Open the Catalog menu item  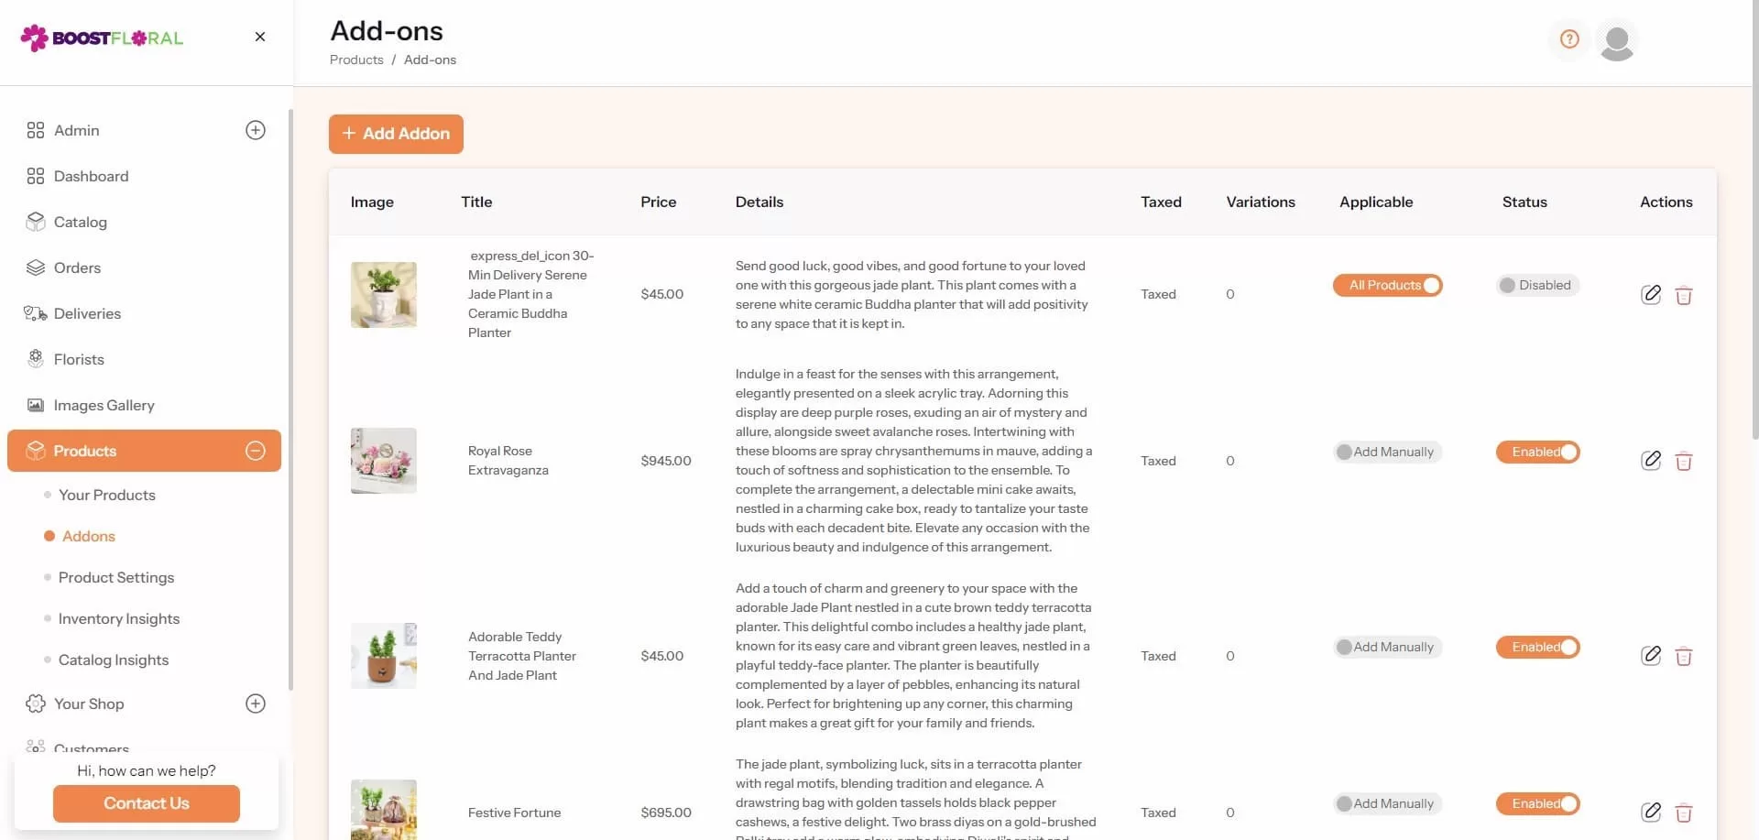point(145,222)
